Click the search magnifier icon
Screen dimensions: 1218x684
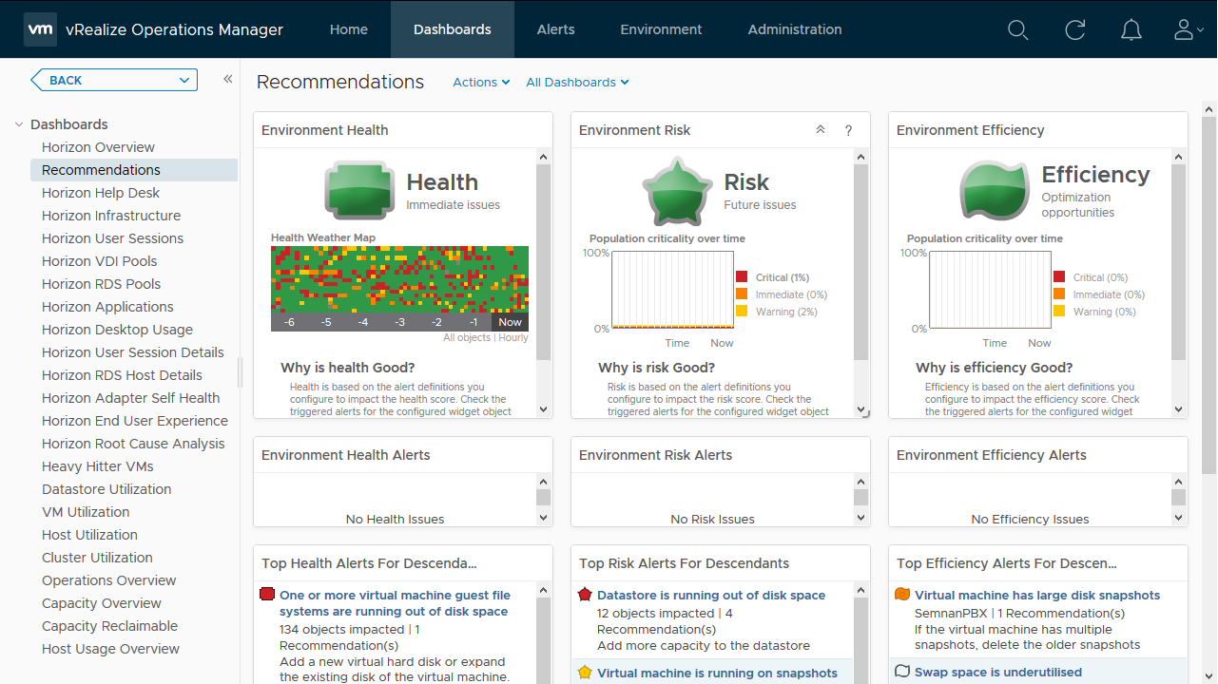(1017, 30)
